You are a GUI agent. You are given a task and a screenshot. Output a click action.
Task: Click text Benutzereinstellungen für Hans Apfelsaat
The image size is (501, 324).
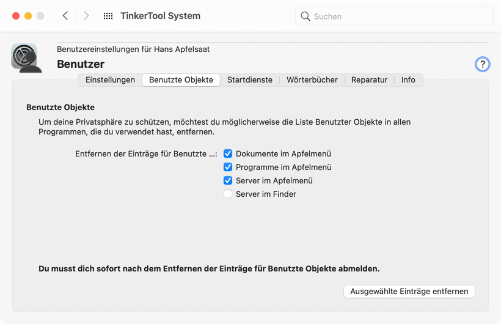click(x=133, y=50)
